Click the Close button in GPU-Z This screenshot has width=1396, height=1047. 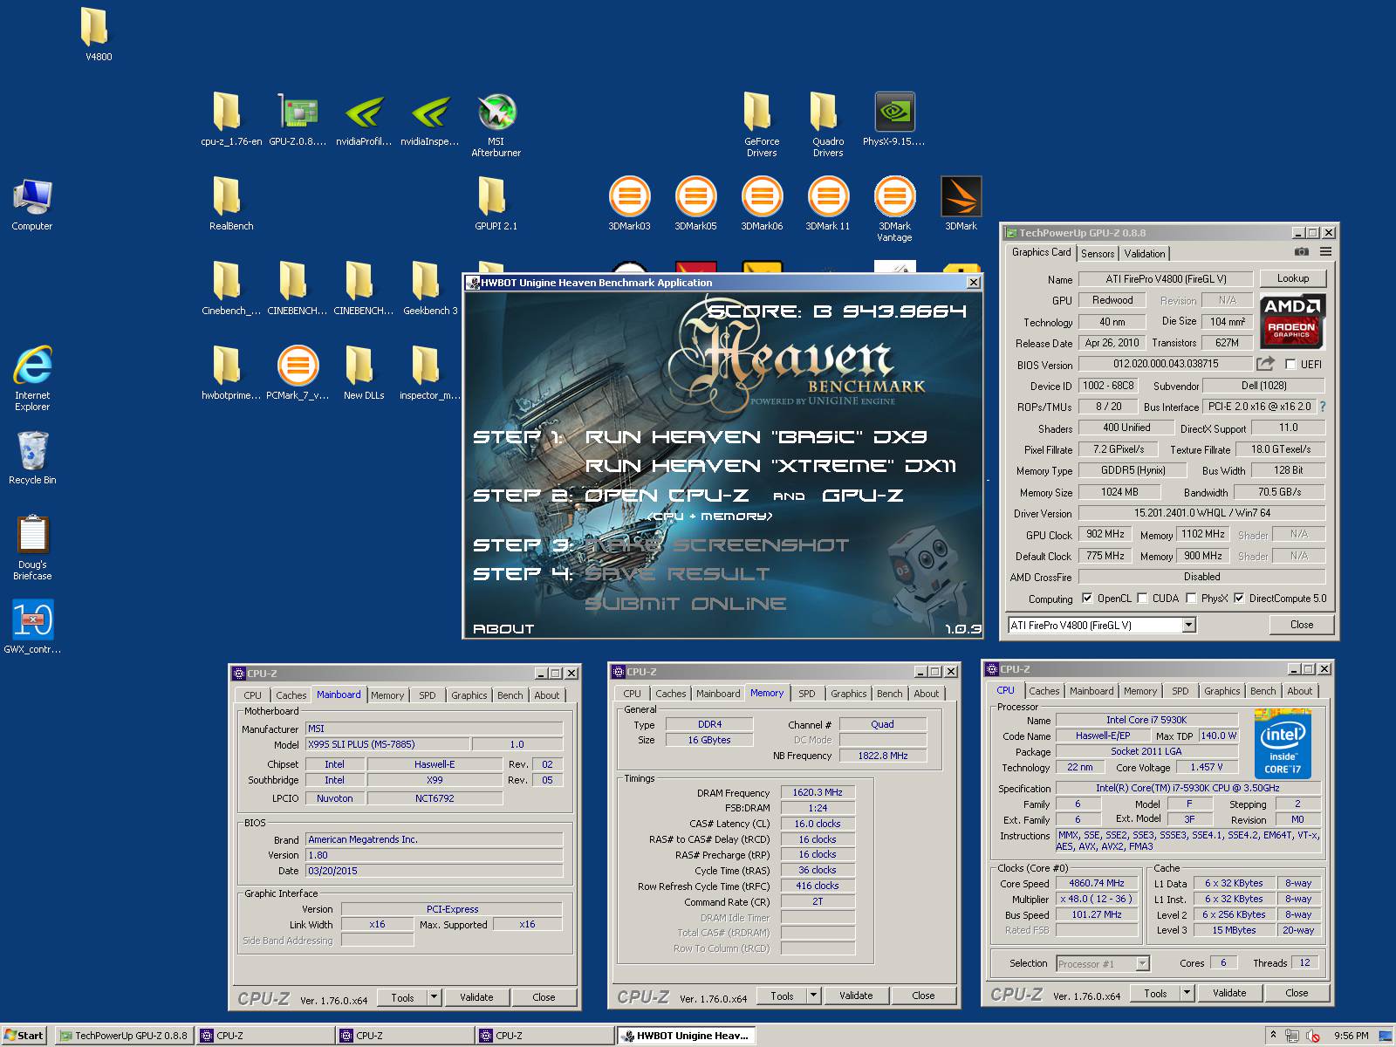[x=1302, y=625]
